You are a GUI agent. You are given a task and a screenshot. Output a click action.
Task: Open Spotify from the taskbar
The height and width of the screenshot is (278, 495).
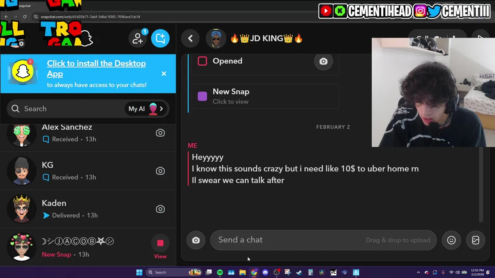[220, 272]
